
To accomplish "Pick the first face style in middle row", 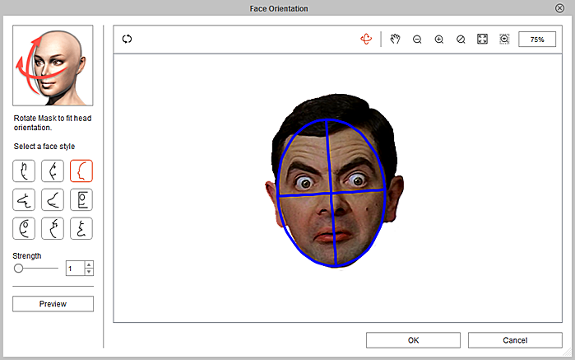I will (24, 200).
